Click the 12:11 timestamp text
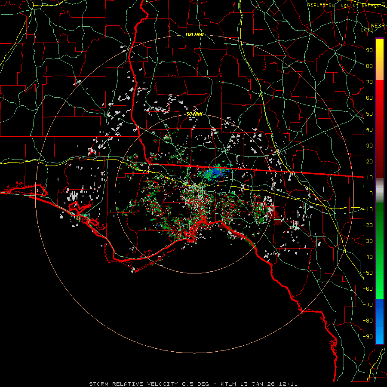Screen dimensions: 387x387 pos(288,384)
